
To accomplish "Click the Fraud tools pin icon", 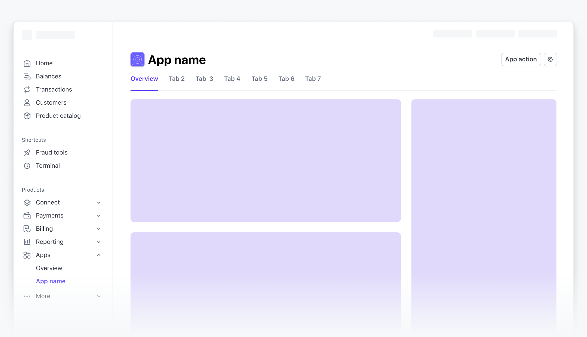I will click(27, 153).
